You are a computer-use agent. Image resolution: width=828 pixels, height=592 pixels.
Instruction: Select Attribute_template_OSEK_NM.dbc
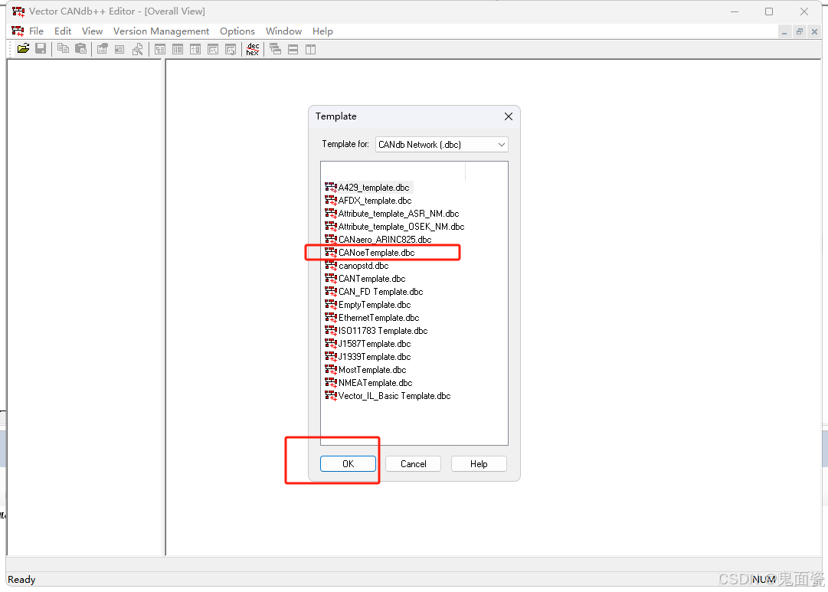395,227
